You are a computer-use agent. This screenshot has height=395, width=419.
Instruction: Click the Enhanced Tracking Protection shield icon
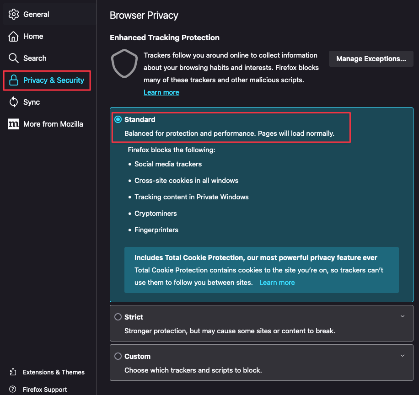124,64
